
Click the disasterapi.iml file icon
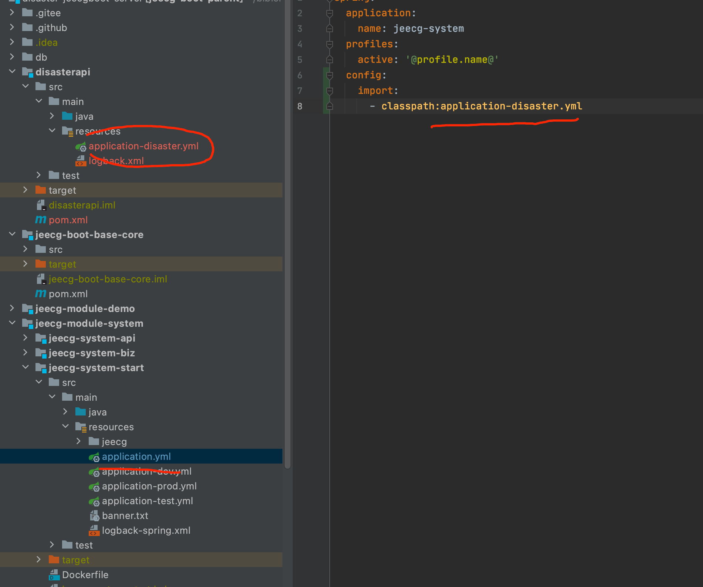(x=41, y=205)
